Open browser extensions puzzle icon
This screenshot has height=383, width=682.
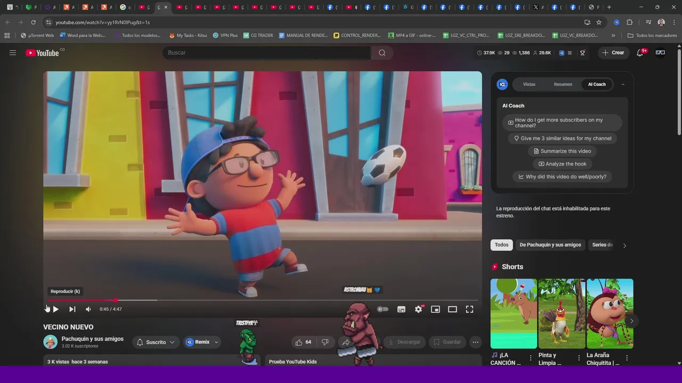pyautogui.click(x=629, y=22)
